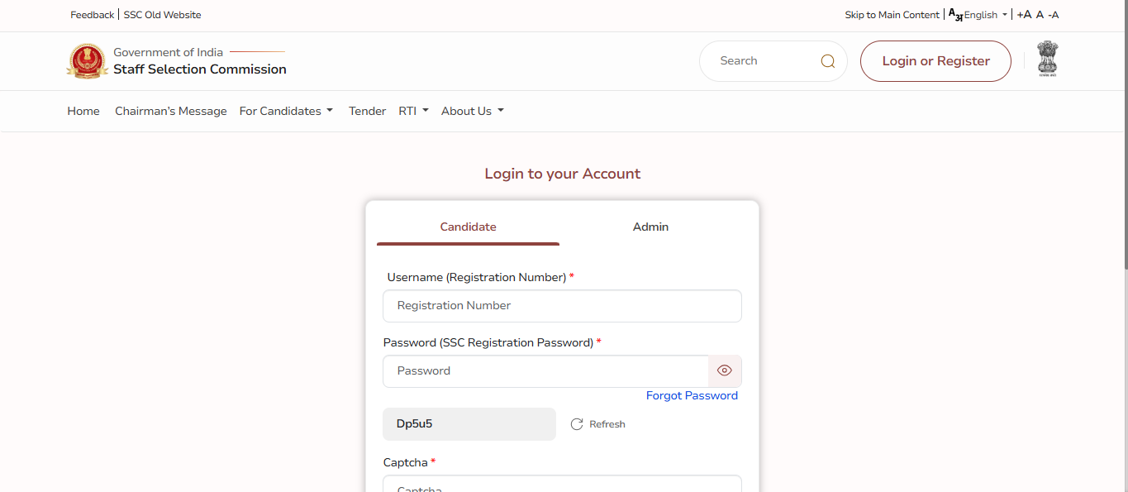Click the +A increase font size icon

click(x=1024, y=14)
